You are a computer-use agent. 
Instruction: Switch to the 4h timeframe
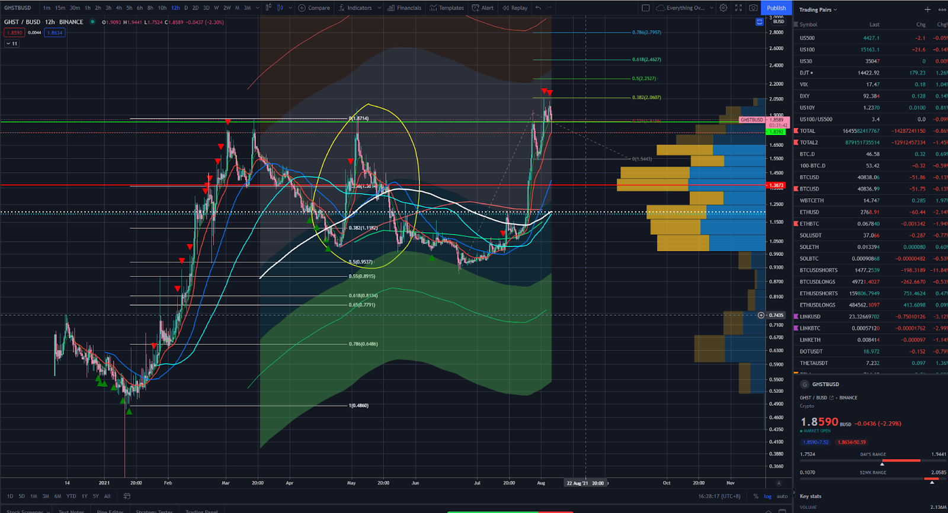(118, 8)
